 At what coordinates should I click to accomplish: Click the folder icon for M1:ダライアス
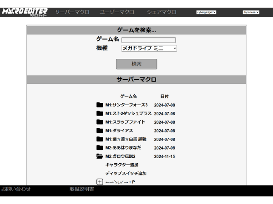tap(100, 131)
